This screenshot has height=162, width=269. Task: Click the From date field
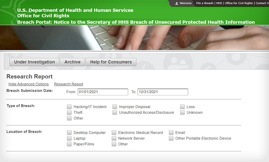click(x=103, y=92)
